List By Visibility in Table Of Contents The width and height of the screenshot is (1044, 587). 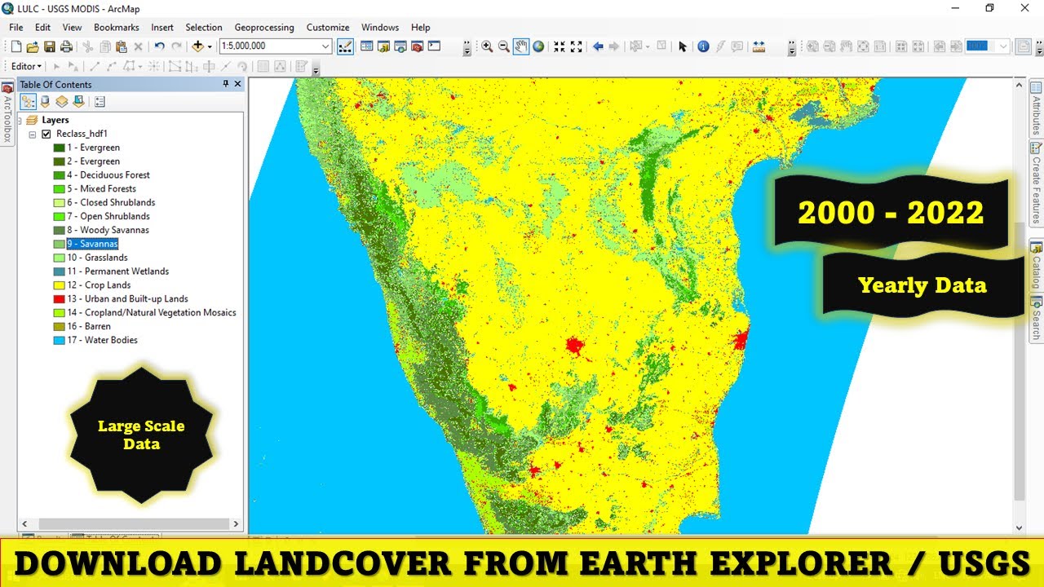[61, 102]
